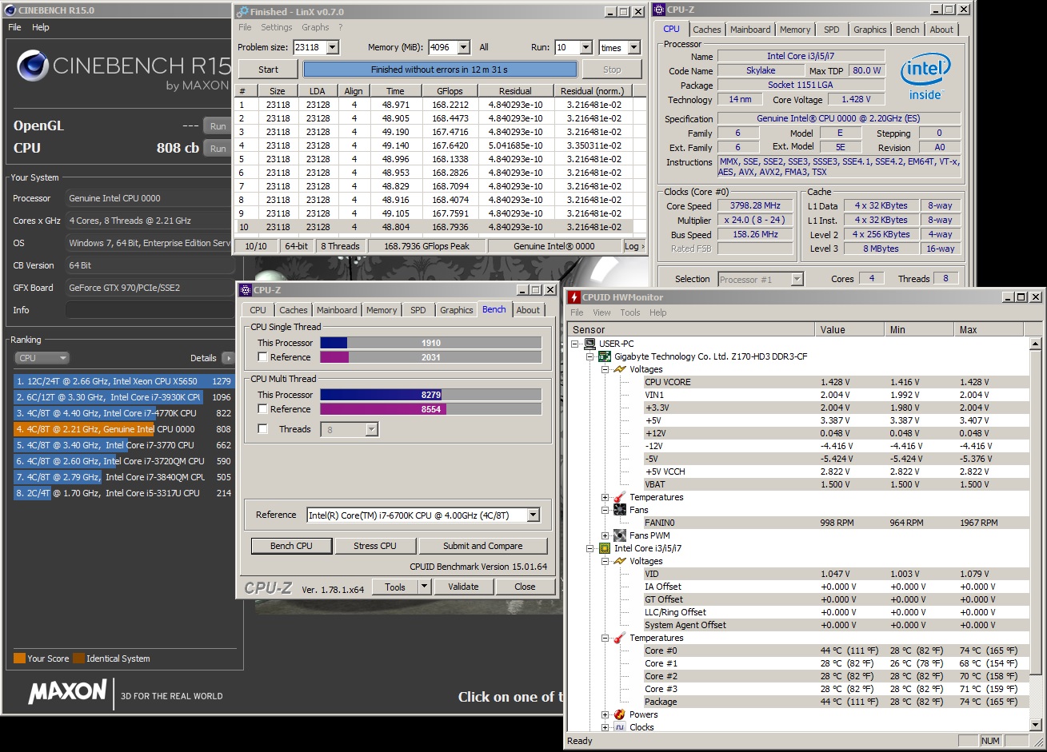
Task: Click the fan icon beside Fans
Action: click(620, 510)
